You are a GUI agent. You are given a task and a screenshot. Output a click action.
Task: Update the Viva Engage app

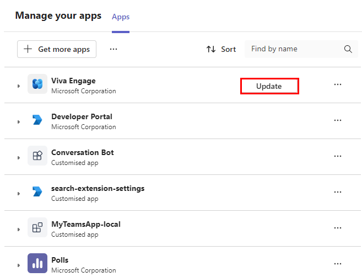[269, 86]
